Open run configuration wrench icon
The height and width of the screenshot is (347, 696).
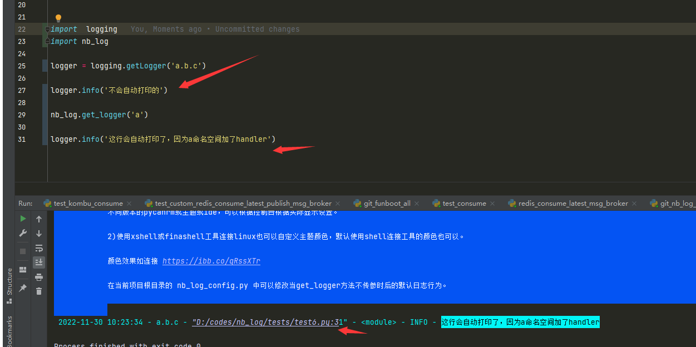coord(23,234)
